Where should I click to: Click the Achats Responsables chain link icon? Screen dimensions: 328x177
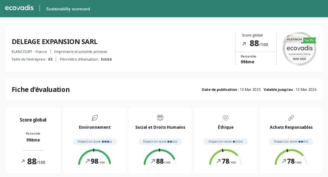click(x=291, y=118)
